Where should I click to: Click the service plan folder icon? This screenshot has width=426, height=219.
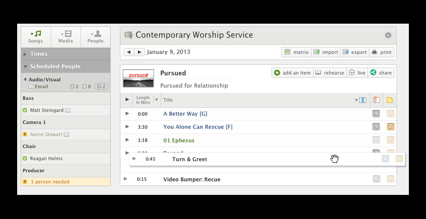[129, 35]
